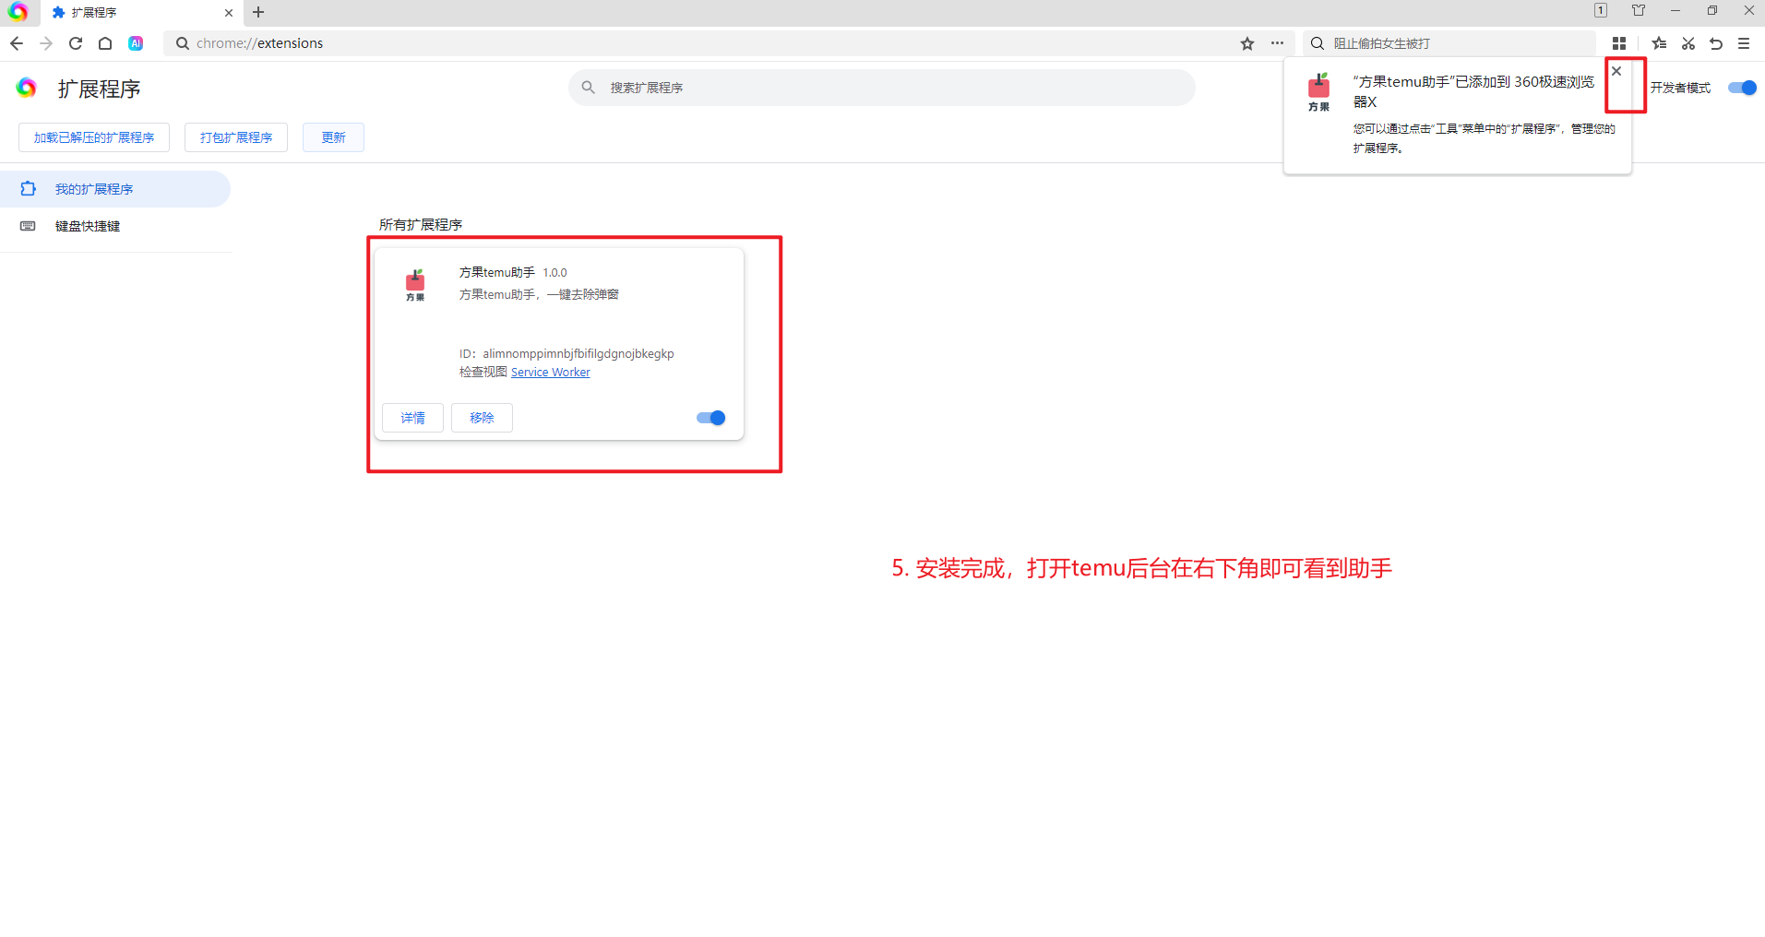Disable the 方果temu助手 extension toggle
The image size is (1765, 937).
click(x=710, y=418)
